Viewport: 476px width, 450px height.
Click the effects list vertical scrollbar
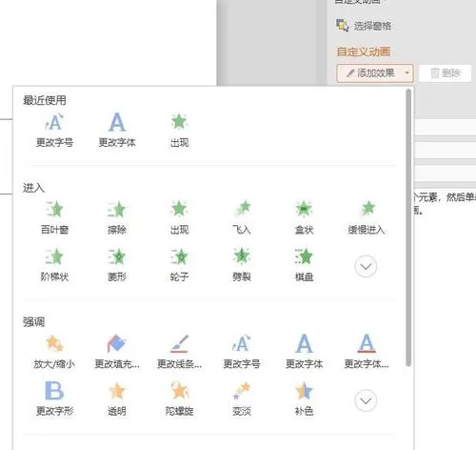pyautogui.click(x=408, y=228)
